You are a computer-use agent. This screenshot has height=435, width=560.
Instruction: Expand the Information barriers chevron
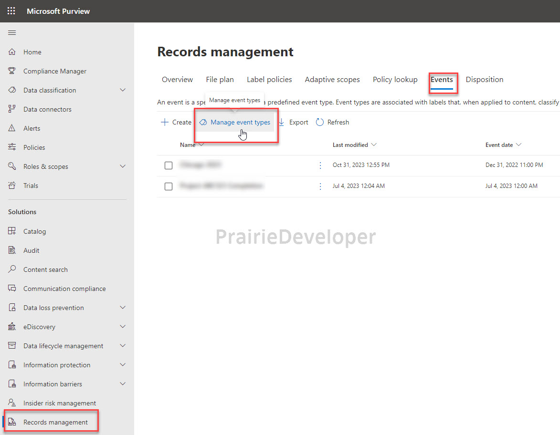pyautogui.click(x=123, y=383)
